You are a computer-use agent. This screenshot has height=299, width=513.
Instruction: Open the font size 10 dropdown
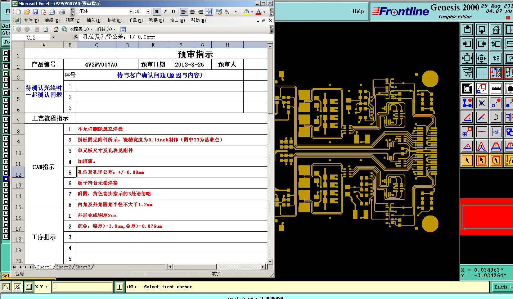click(148, 12)
